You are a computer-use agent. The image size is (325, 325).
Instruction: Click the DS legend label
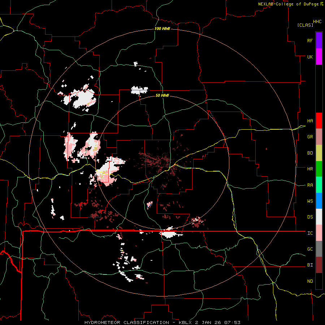coord(310,217)
